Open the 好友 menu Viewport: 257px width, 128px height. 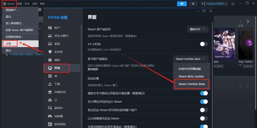point(27,4)
